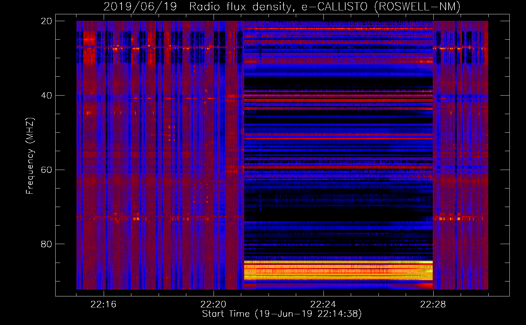
Task: Click the 22:16 time tick label
Action: coord(103,305)
